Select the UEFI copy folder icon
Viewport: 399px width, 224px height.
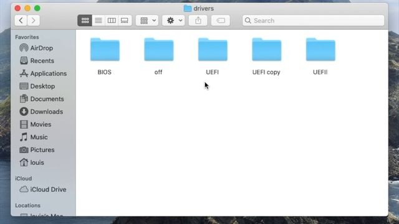pos(267,50)
